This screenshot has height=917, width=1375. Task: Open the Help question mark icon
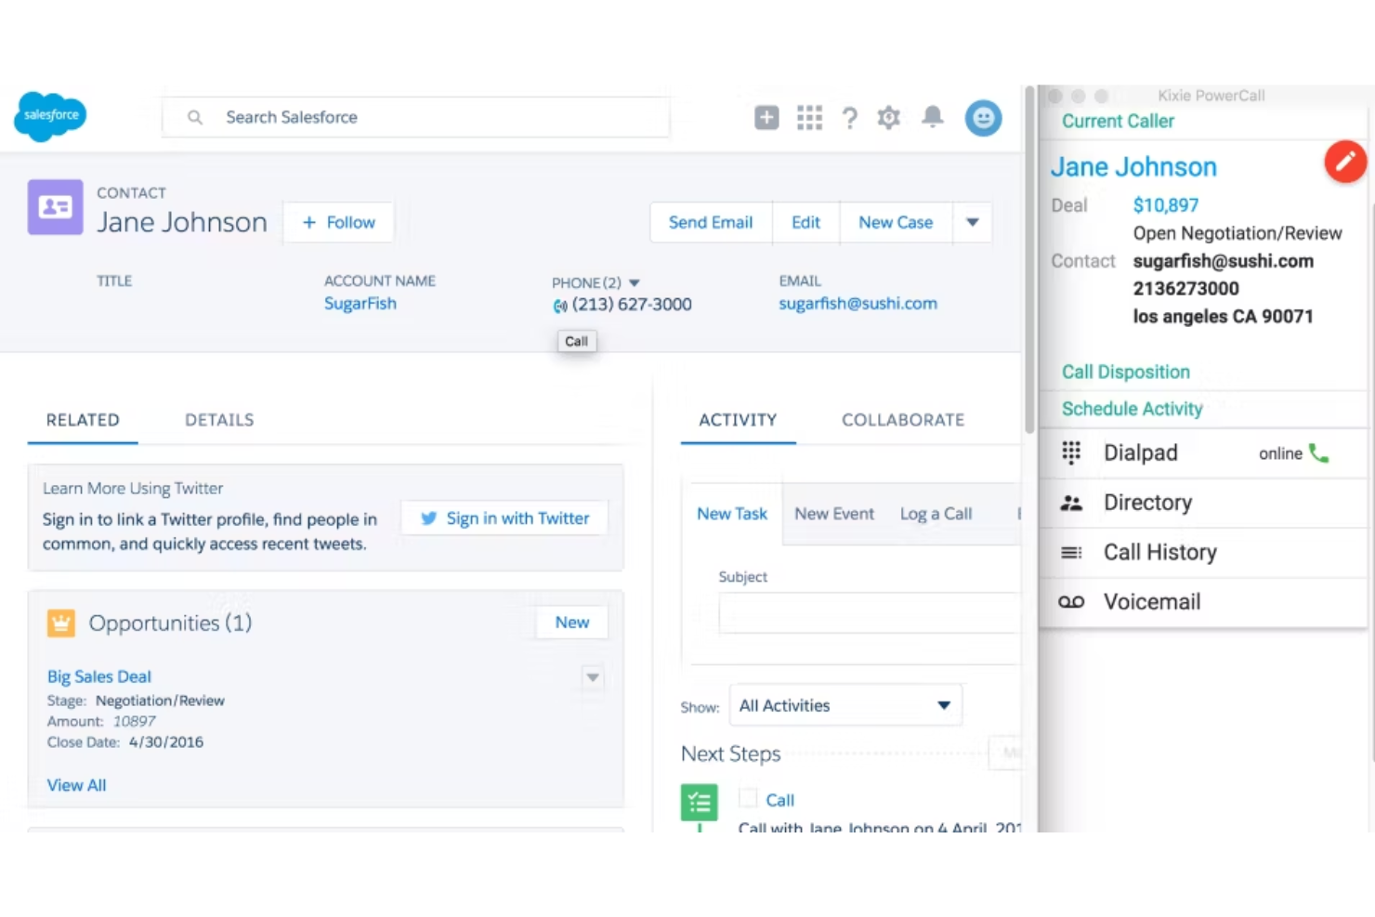point(849,118)
